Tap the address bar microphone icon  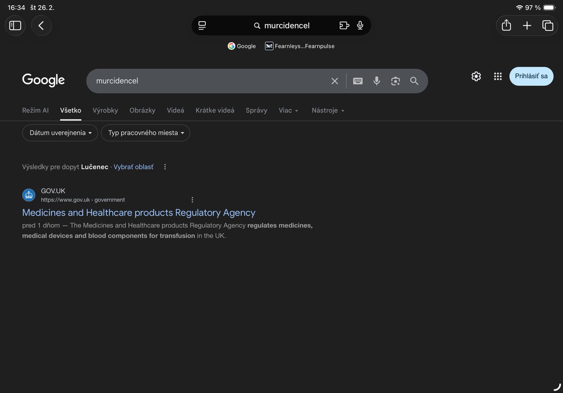point(360,25)
